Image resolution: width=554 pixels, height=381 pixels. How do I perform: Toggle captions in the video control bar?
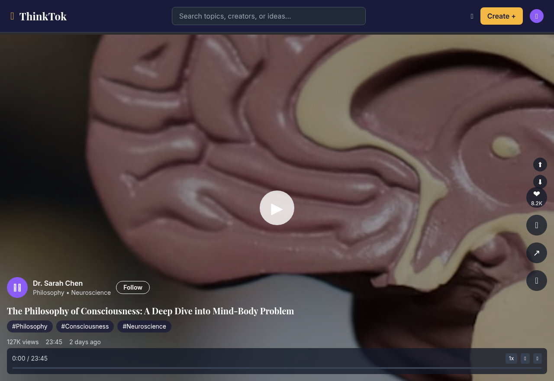(x=525, y=358)
